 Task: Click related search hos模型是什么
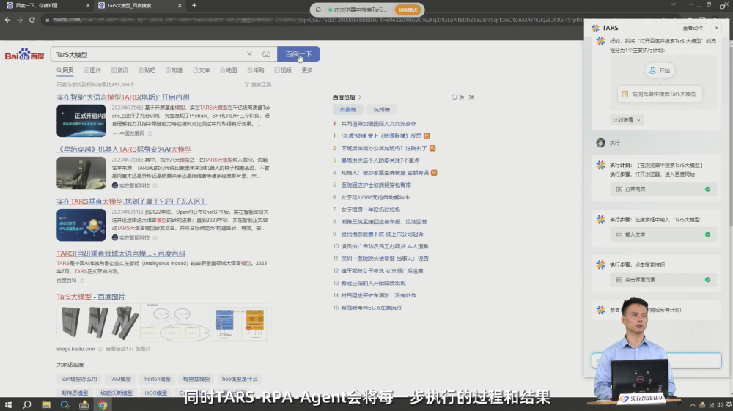click(240, 379)
